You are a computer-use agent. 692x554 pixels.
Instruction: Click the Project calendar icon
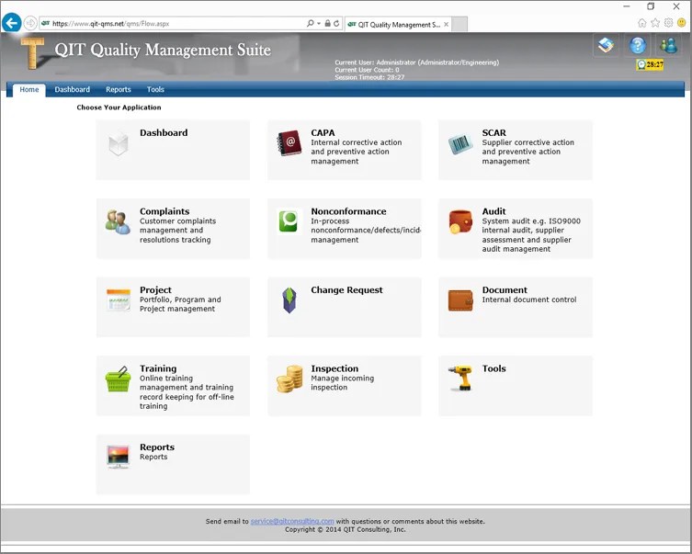click(x=119, y=300)
